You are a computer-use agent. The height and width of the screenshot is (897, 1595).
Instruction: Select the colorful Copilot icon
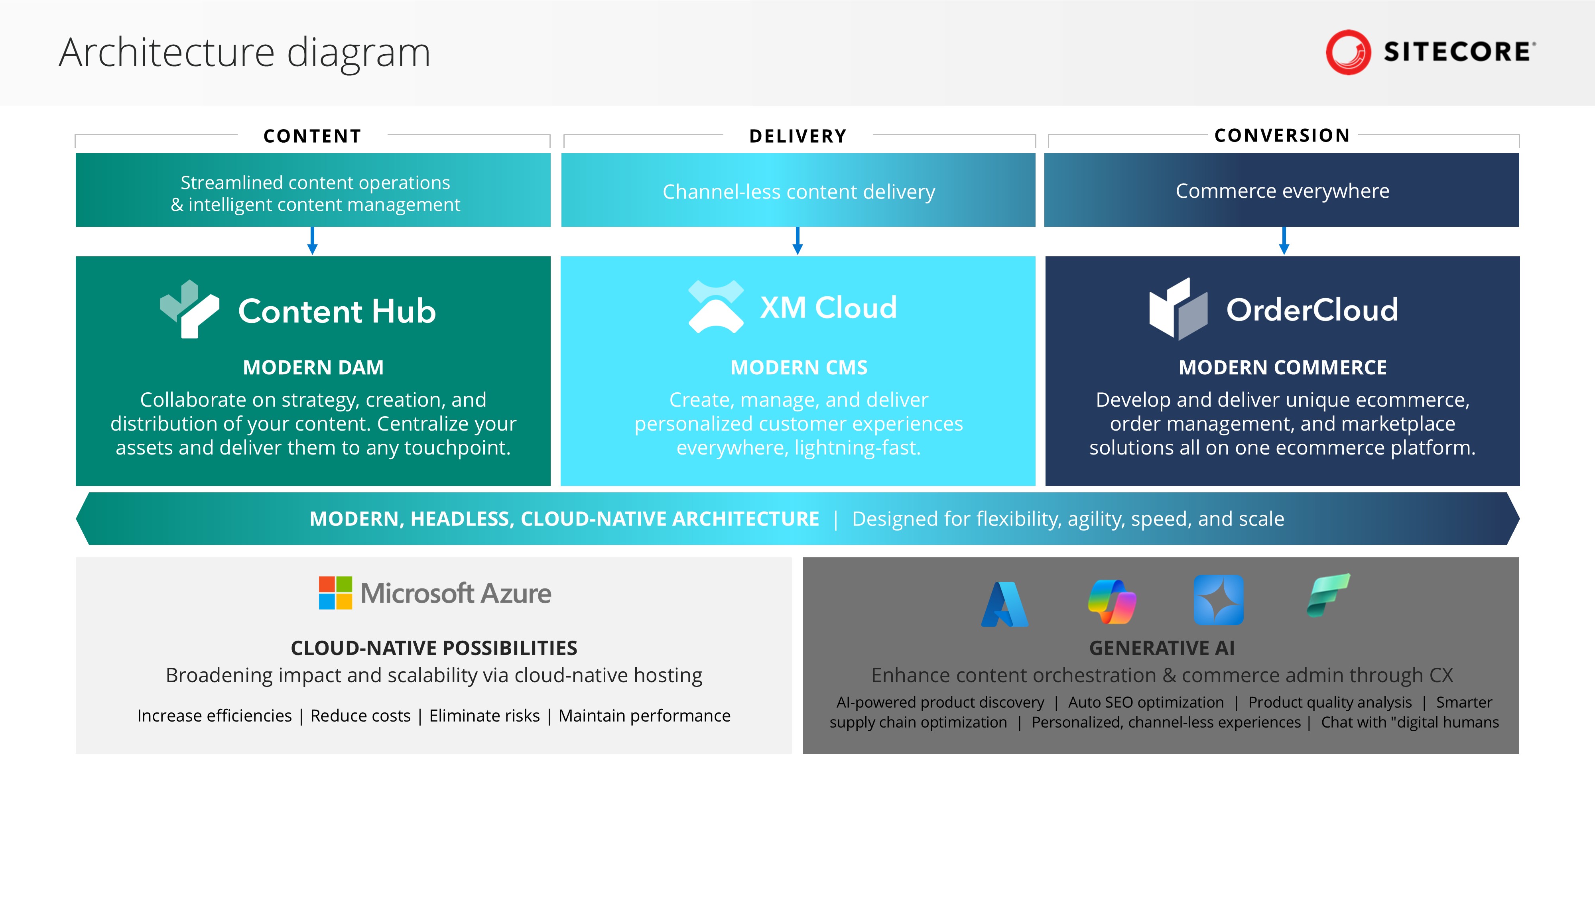click(1111, 602)
